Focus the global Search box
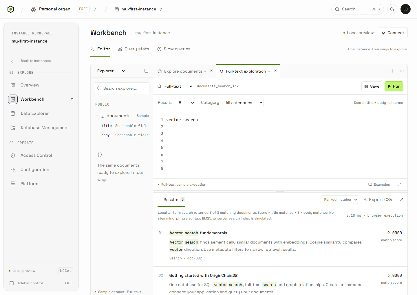 click(x=358, y=9)
